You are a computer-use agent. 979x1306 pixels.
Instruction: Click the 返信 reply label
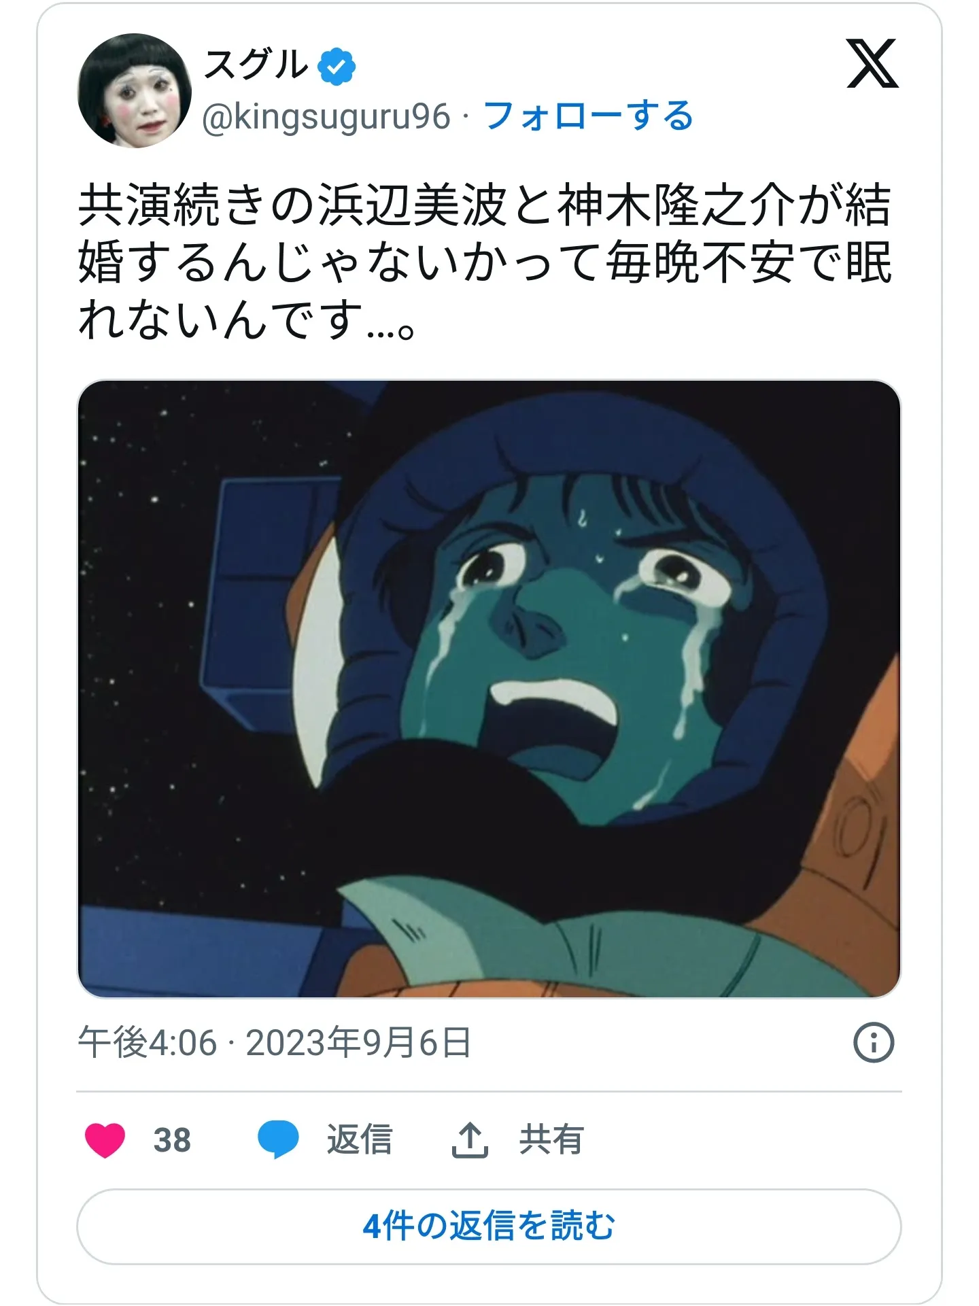coord(360,1140)
